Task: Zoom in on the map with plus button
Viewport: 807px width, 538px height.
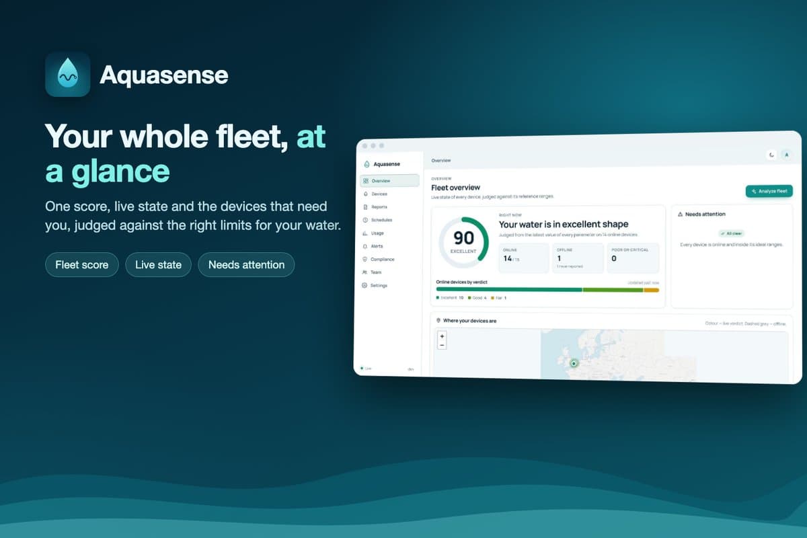Action: [442, 336]
